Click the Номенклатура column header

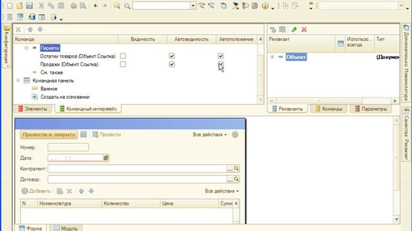(70, 203)
